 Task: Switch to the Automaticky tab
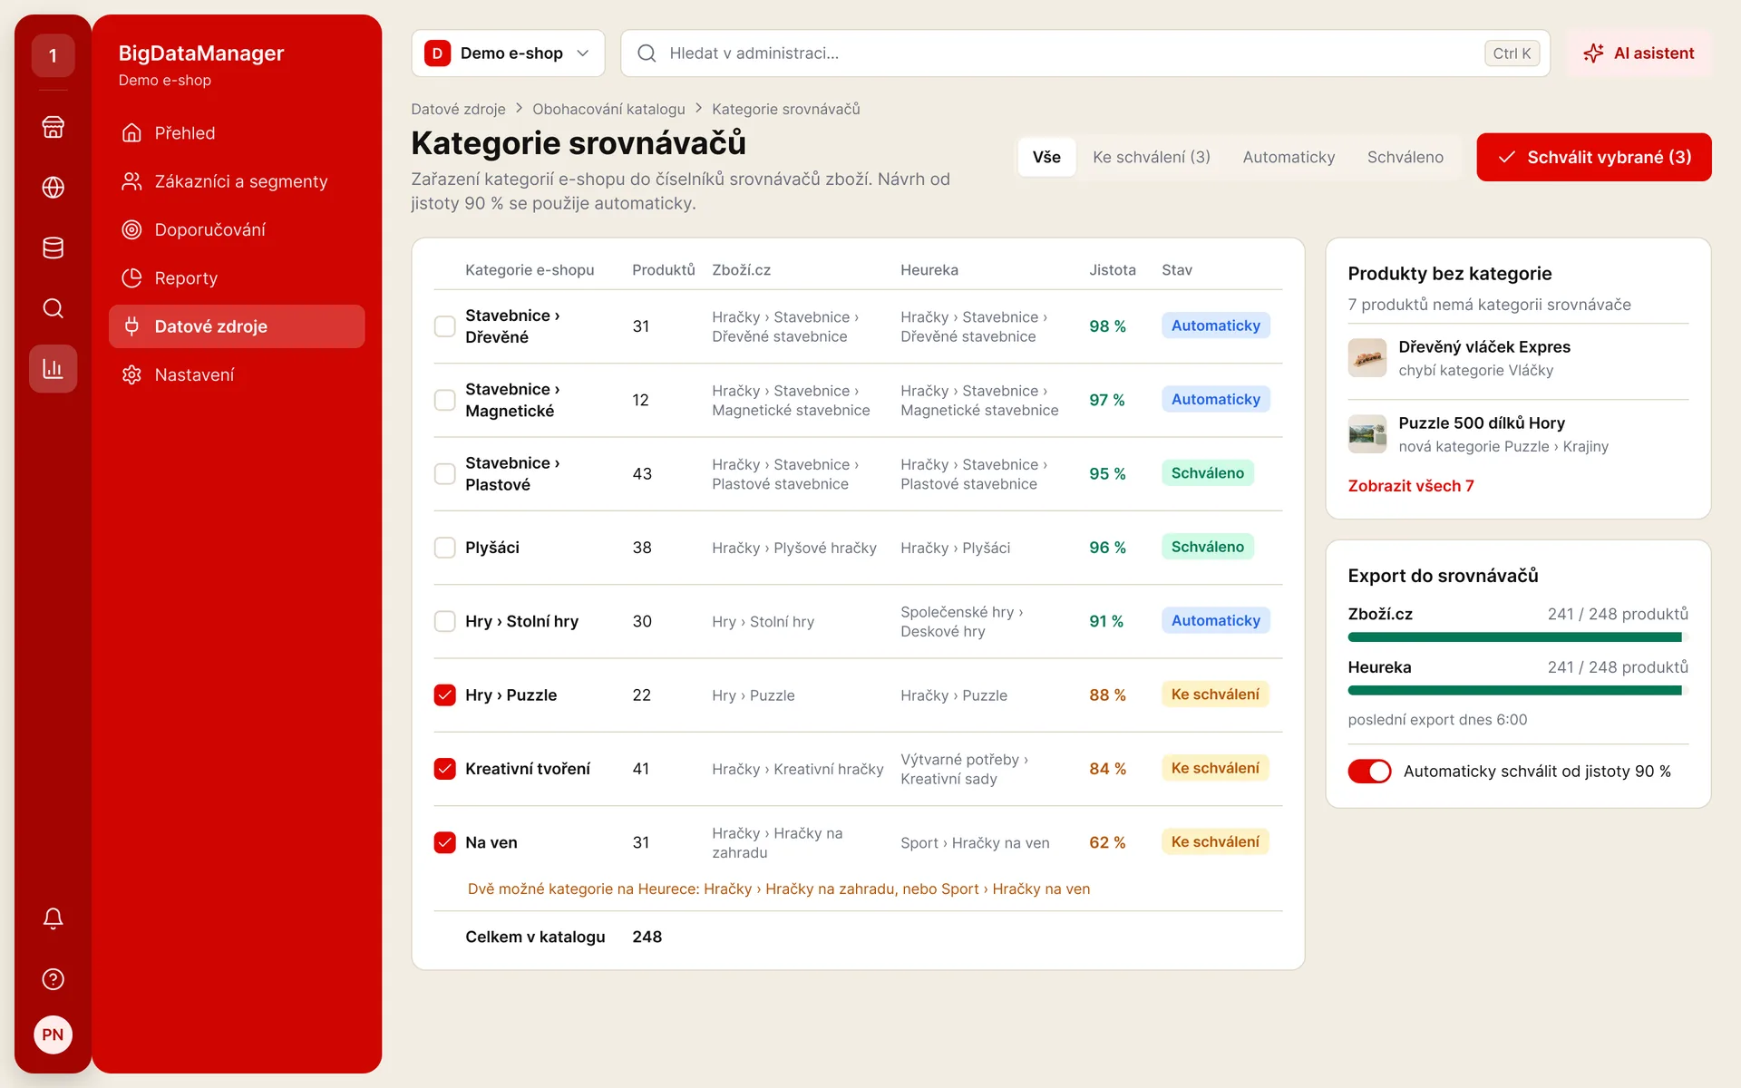[x=1289, y=157]
